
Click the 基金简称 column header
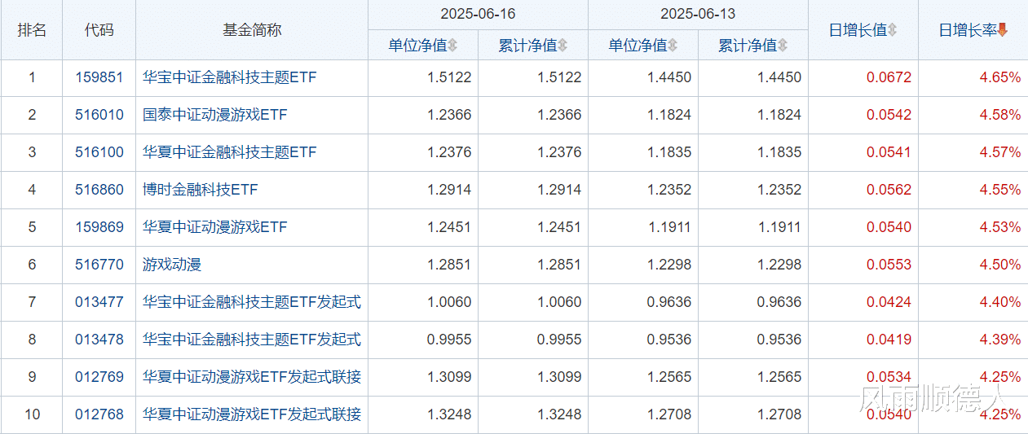click(252, 30)
